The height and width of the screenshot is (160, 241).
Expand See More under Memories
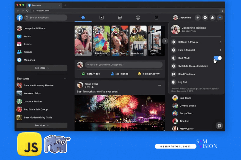point(42,68)
